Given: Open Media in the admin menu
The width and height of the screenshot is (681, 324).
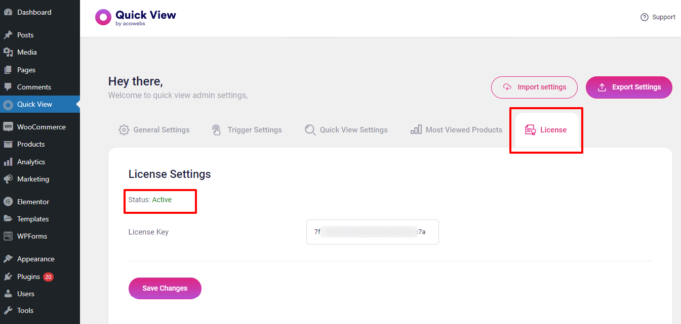Looking at the screenshot, I should point(40,52).
